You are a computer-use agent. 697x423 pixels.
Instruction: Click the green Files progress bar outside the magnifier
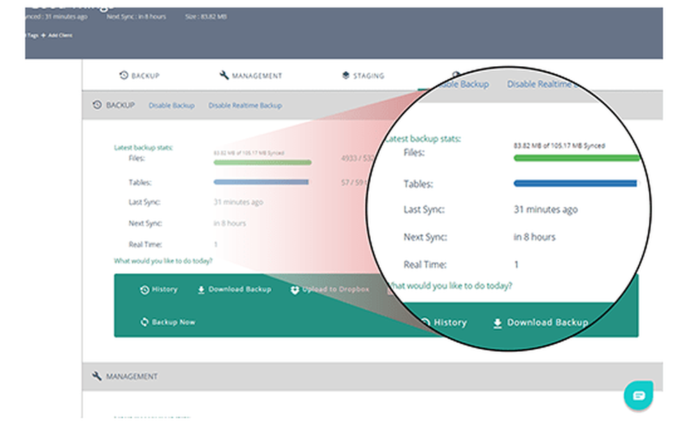tap(262, 162)
